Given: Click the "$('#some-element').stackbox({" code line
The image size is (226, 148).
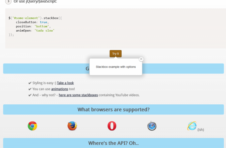Looking at the screenshot, I should coord(35,18).
